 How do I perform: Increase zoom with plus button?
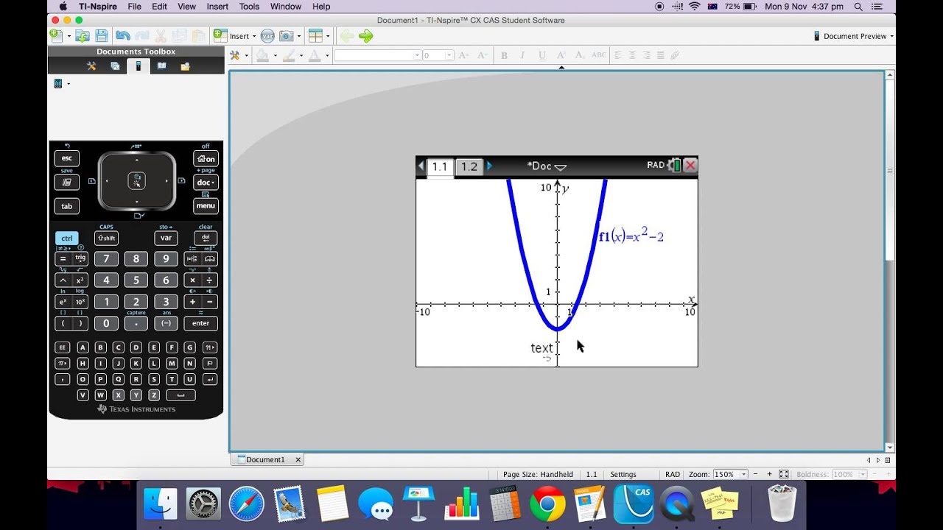[x=770, y=474]
